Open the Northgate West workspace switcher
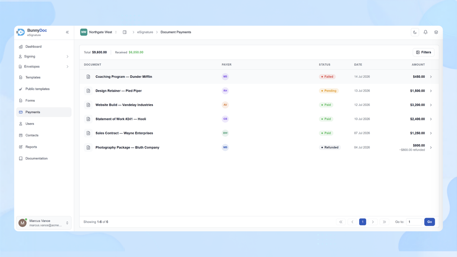Image resolution: width=457 pixels, height=257 pixels. click(x=99, y=32)
